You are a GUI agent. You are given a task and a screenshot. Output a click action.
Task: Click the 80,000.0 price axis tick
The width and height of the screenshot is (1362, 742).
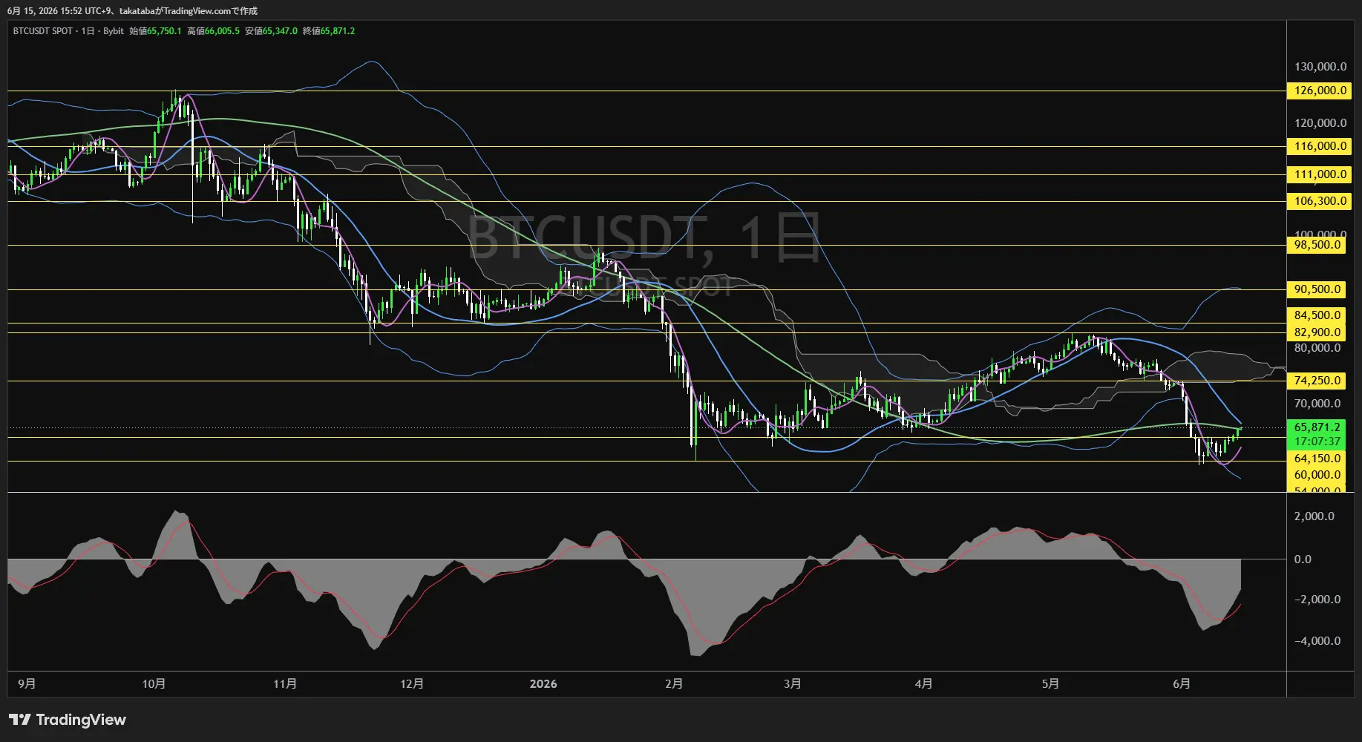click(1317, 348)
